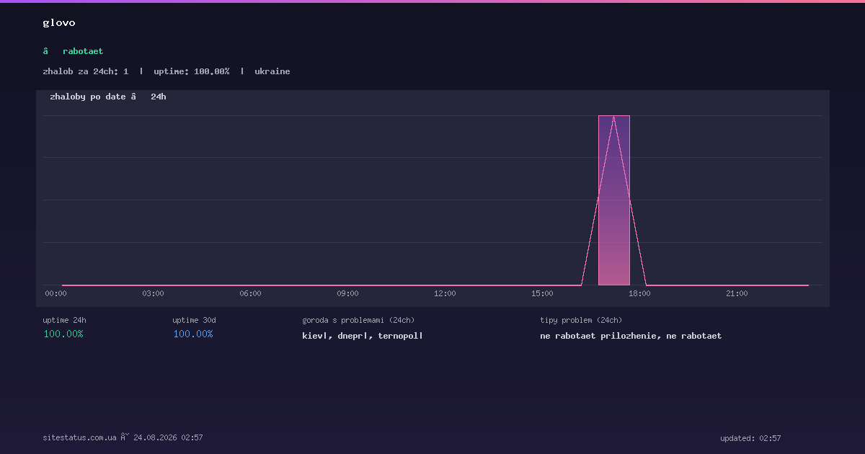Select the 24h range label in chart header

159,97
